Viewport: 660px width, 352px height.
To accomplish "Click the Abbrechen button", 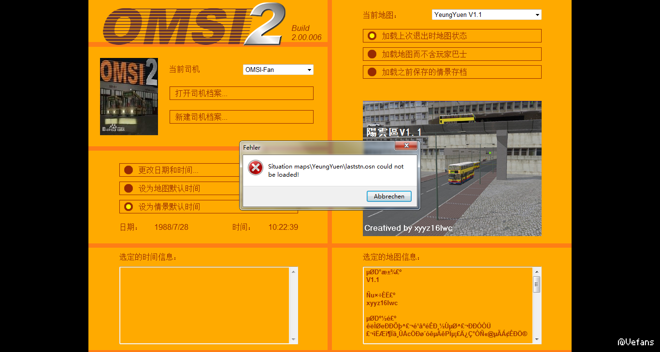I will [x=389, y=197].
